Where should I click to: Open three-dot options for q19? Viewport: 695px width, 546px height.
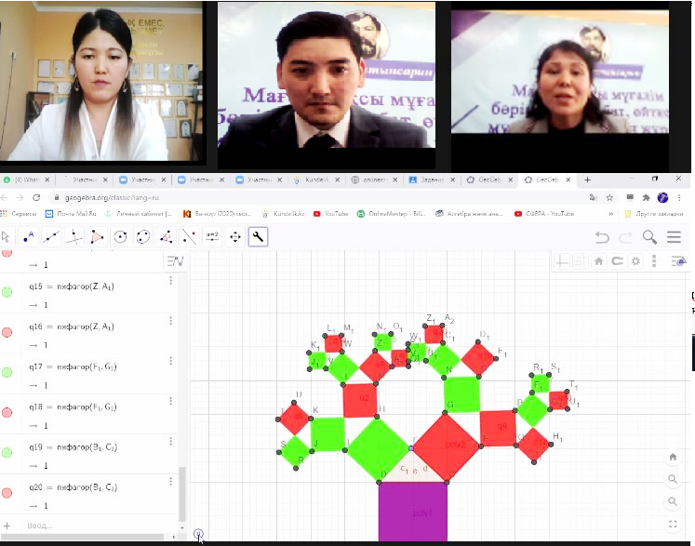(x=171, y=443)
